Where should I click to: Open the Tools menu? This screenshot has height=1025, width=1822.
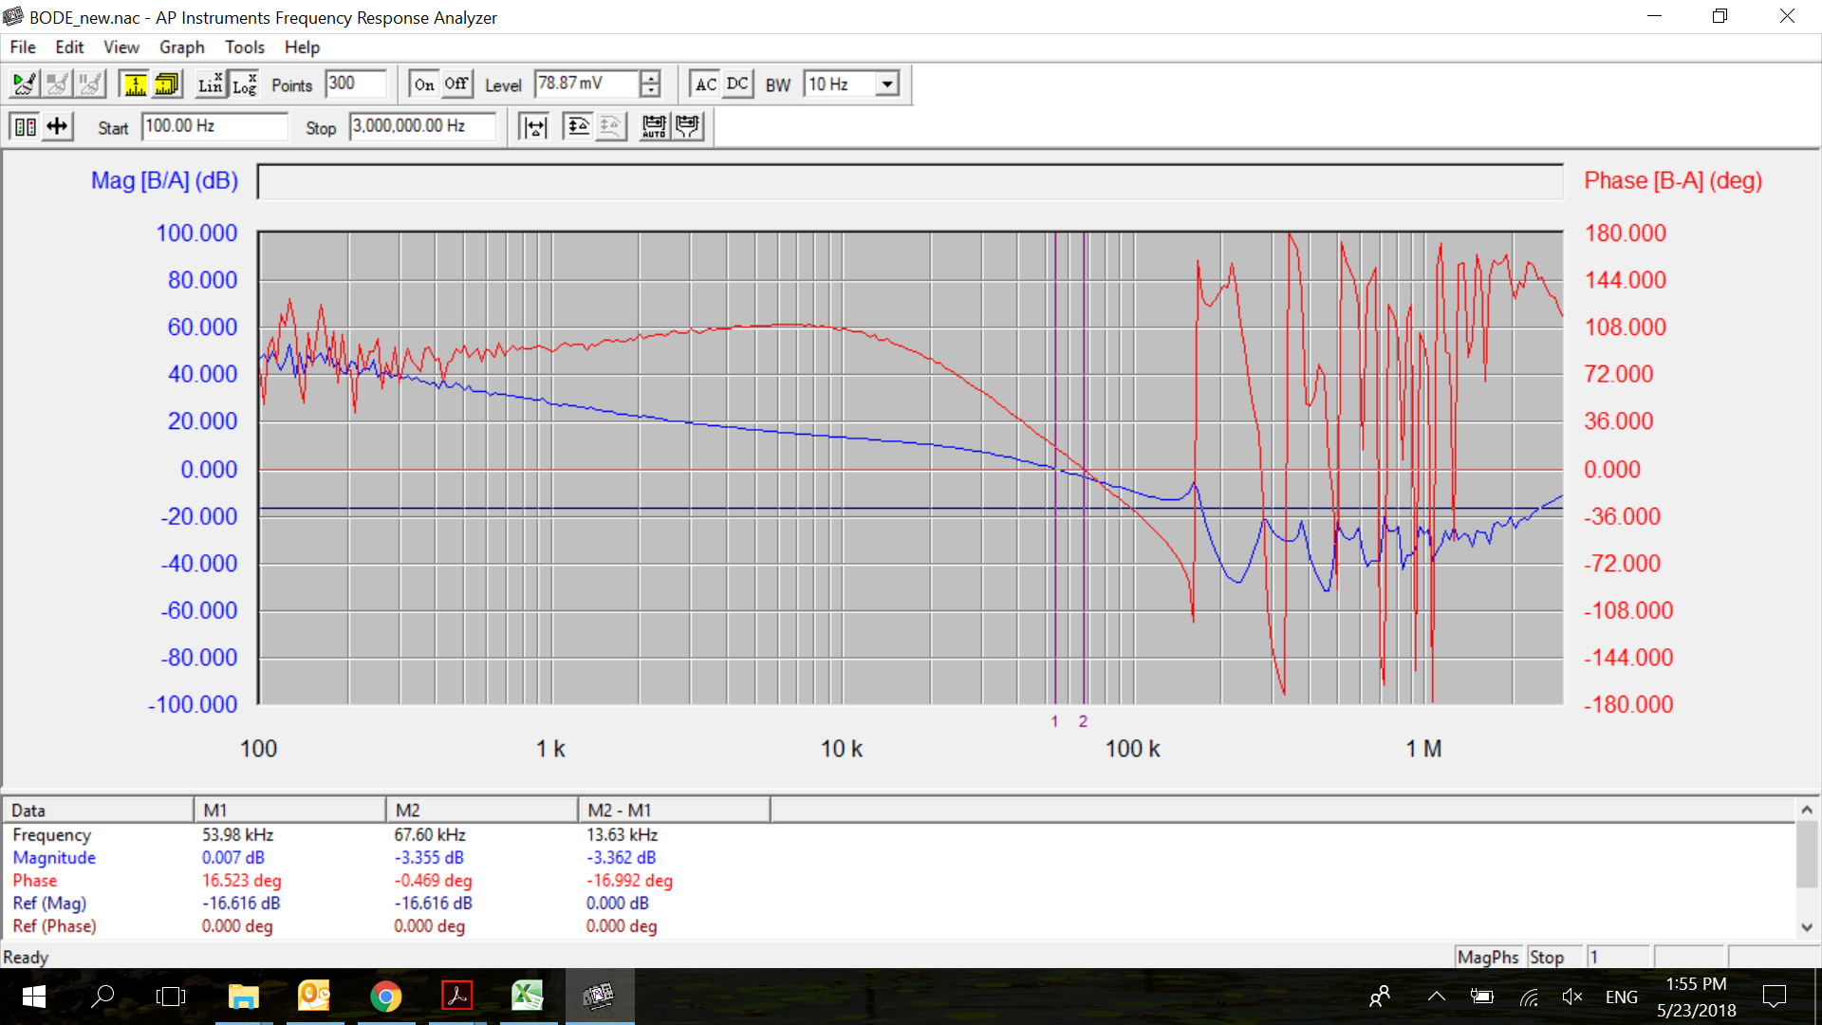pos(245,47)
